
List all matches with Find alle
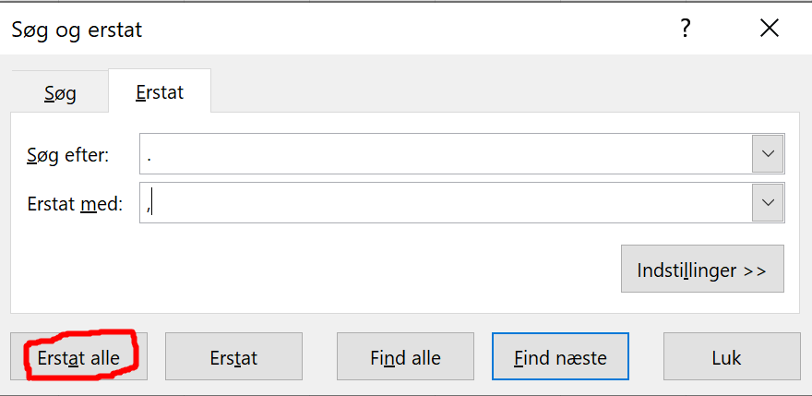(405, 356)
